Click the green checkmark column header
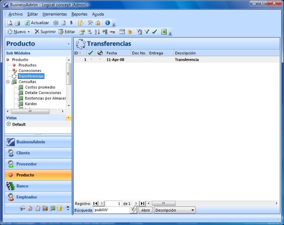The height and width of the screenshot is (225, 284). pyautogui.click(x=91, y=53)
